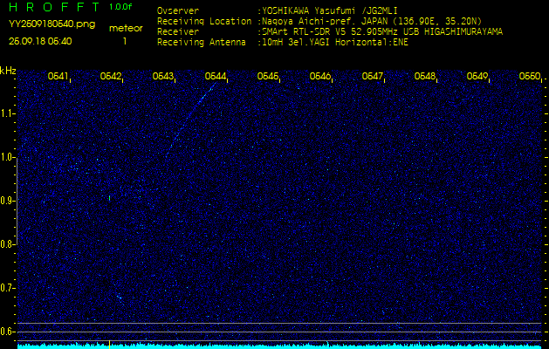Click the meteor count value 1
The image size is (549, 349).
tap(125, 41)
